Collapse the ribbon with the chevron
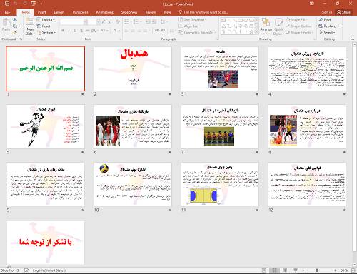This screenshot has height=274, width=357. [353, 39]
